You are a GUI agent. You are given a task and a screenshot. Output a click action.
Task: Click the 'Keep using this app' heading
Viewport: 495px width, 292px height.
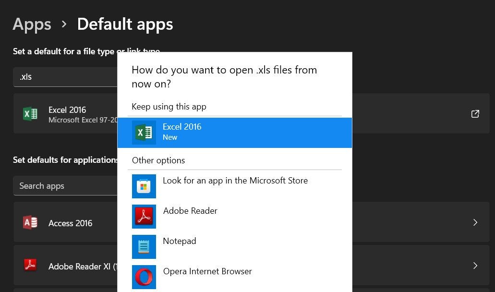coord(169,107)
